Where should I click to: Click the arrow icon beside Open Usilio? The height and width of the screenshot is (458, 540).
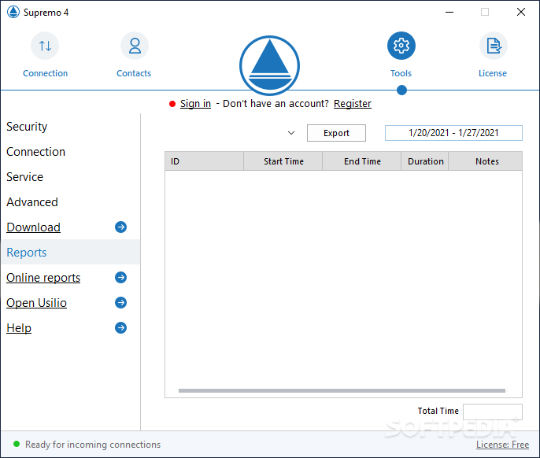coord(120,302)
